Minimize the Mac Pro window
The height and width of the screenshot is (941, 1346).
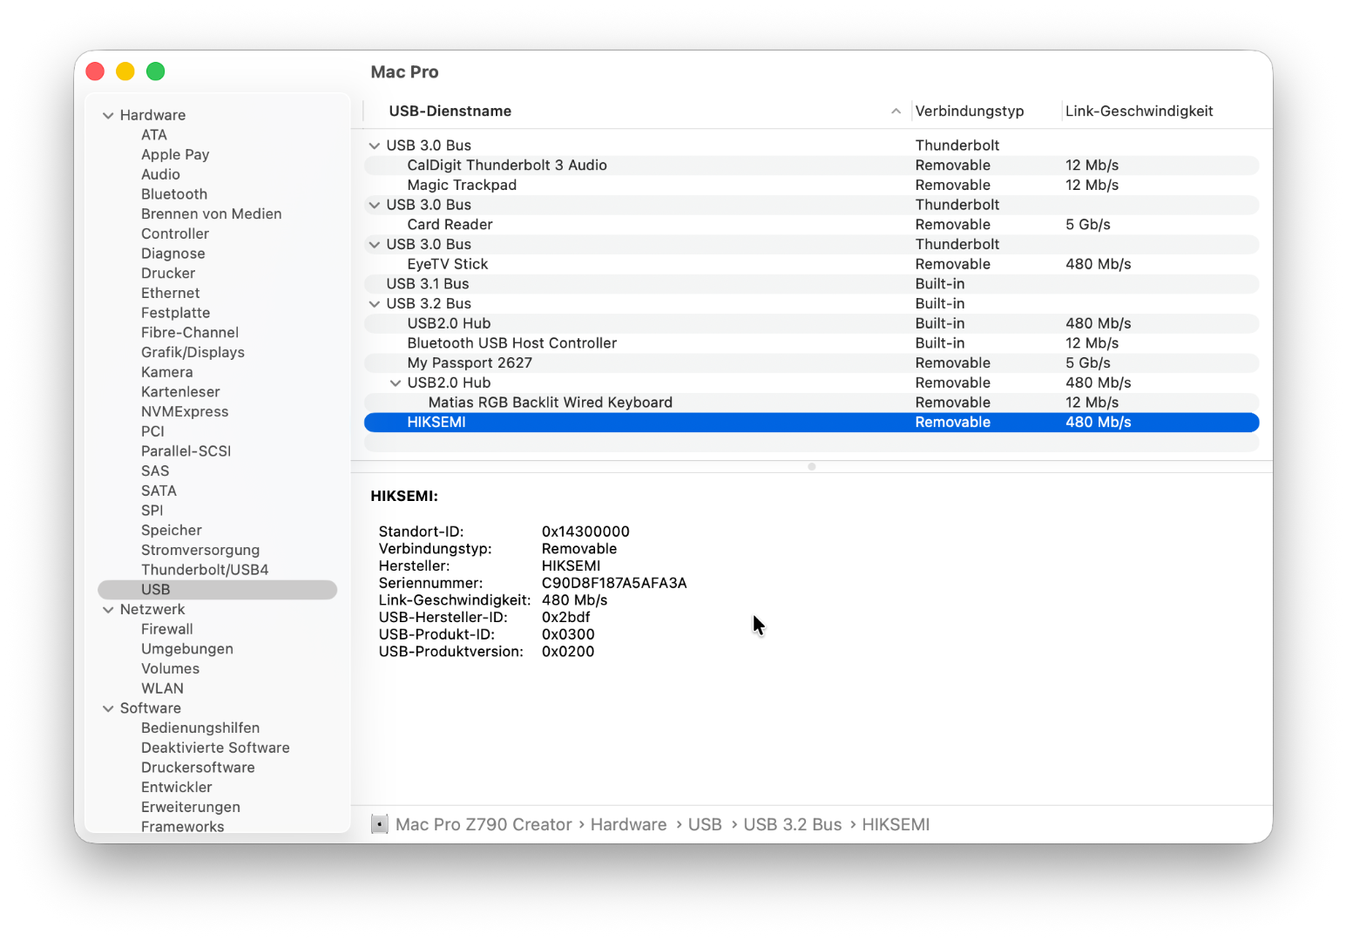pos(125,71)
